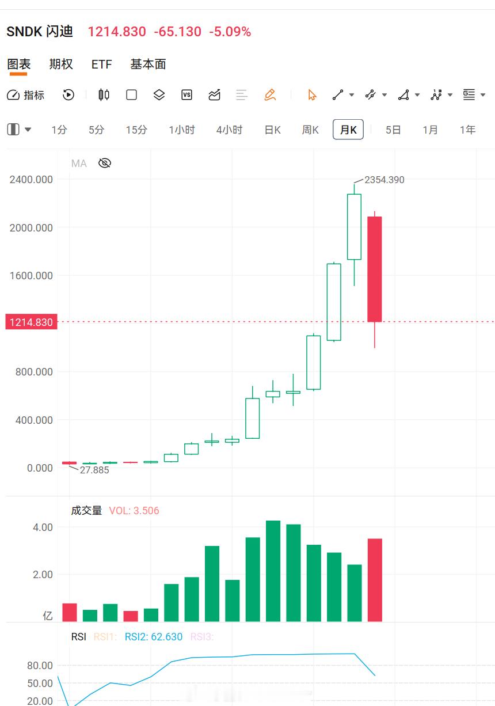Toggle the RSI1 line label
495x706 pixels.
(x=105, y=637)
